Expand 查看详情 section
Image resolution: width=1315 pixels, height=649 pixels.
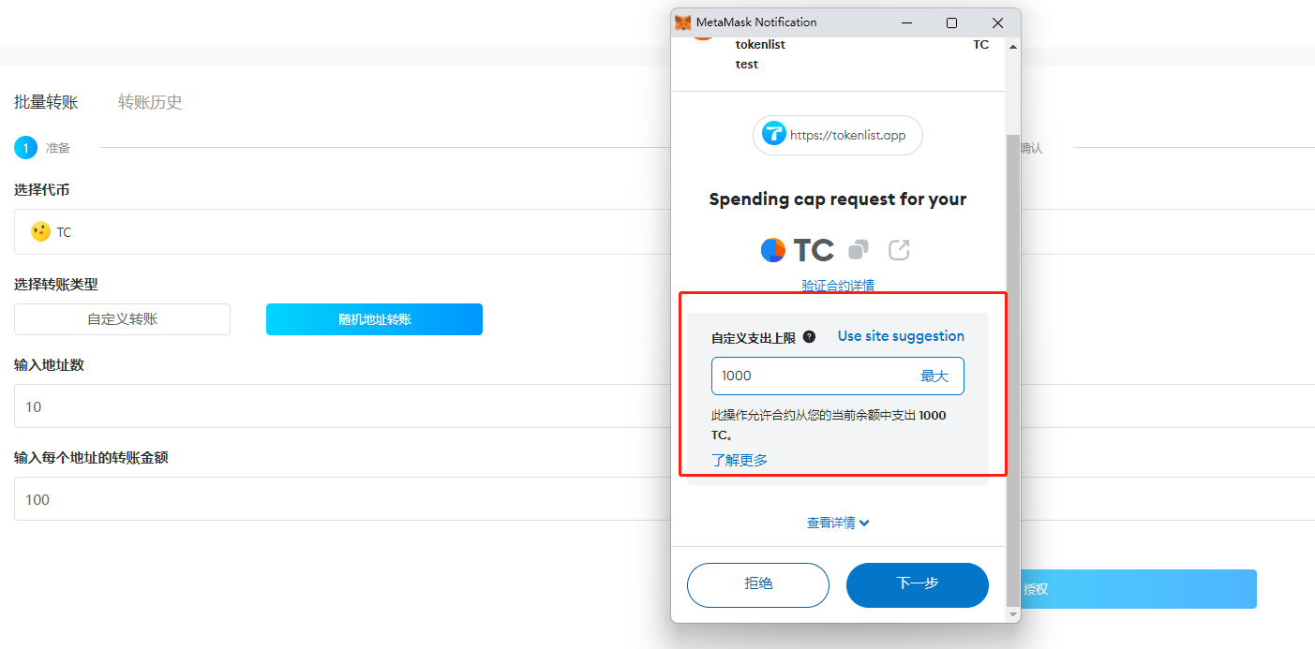pyautogui.click(x=838, y=523)
